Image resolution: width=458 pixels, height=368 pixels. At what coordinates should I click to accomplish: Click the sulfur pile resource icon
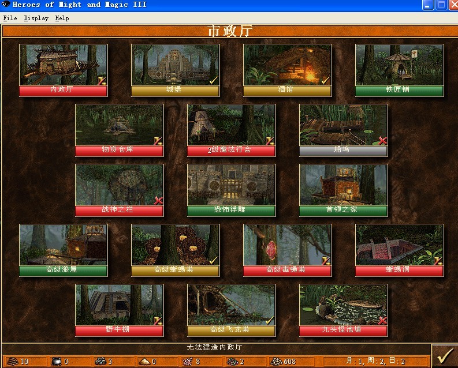click(x=144, y=362)
